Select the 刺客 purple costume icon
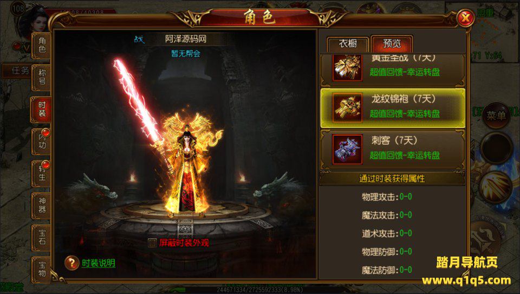This screenshot has height=294, width=520. tap(347, 149)
